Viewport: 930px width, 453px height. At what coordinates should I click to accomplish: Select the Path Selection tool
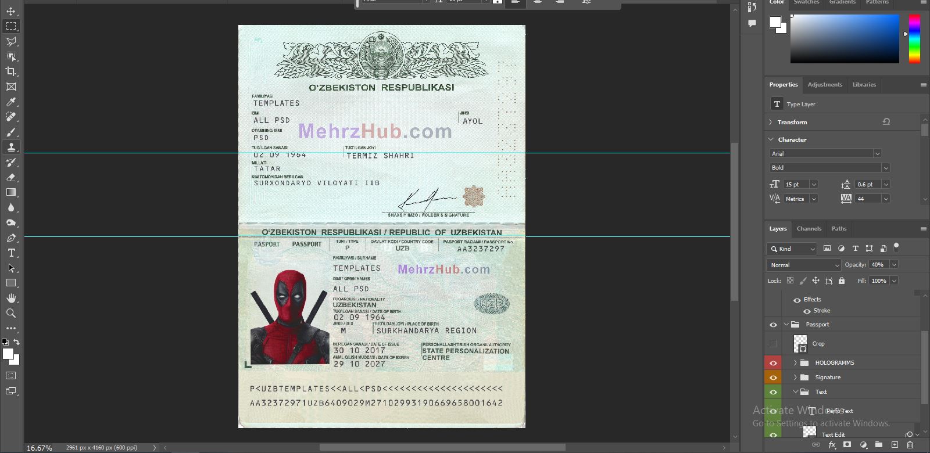pyautogui.click(x=11, y=268)
